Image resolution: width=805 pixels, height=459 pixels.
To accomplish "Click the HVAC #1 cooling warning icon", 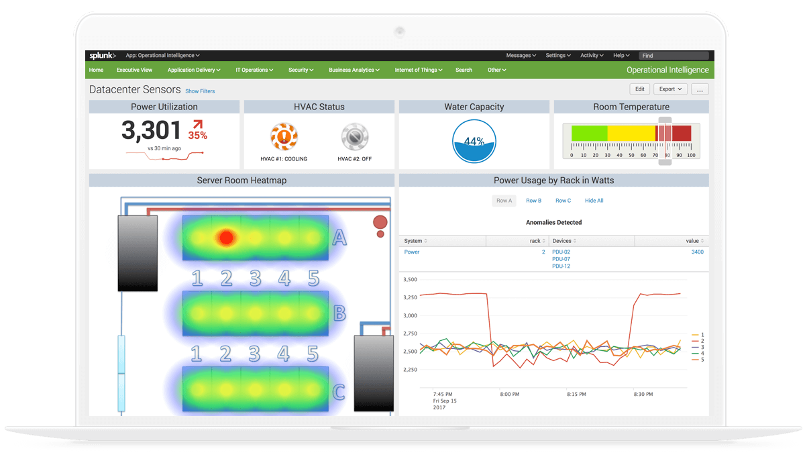I will 284,137.
